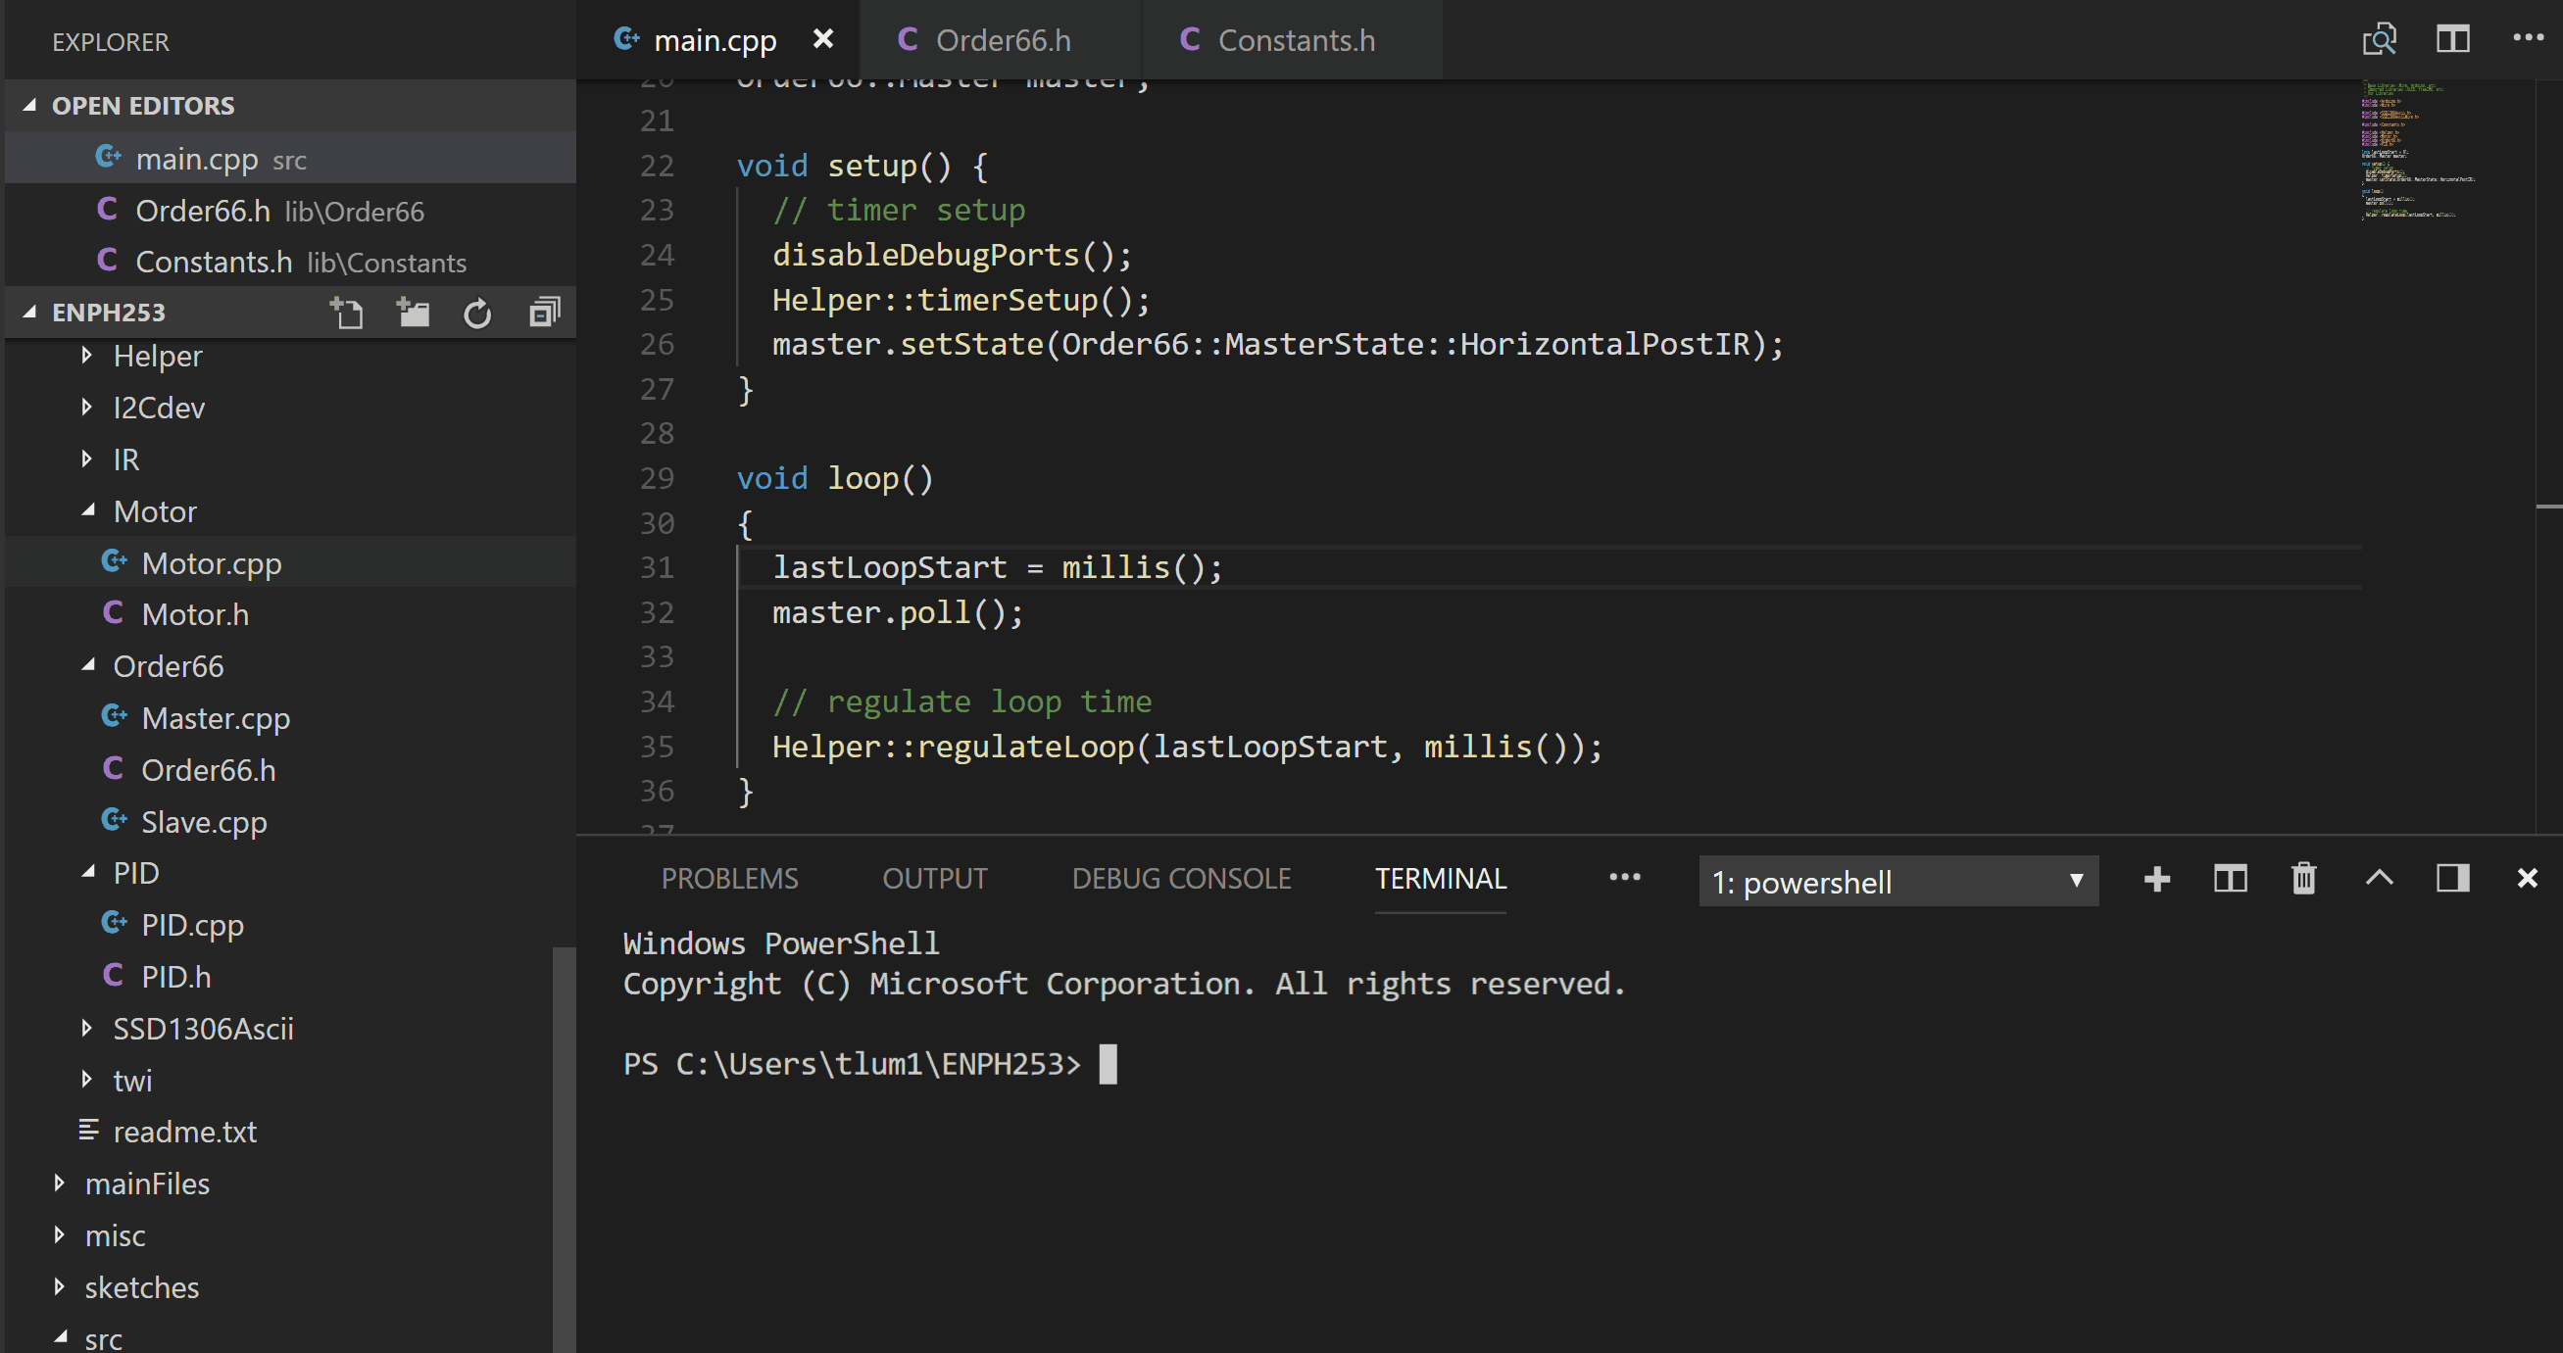Click the New File icon in ENPH253 header
2563x1353 pixels.
pyautogui.click(x=346, y=313)
